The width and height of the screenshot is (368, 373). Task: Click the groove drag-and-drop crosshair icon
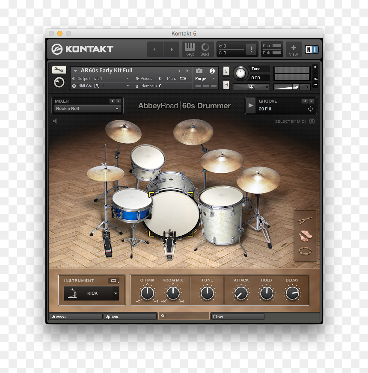[x=310, y=109]
